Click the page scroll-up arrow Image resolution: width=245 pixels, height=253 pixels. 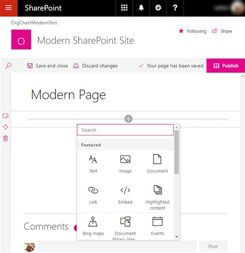tap(243, 76)
